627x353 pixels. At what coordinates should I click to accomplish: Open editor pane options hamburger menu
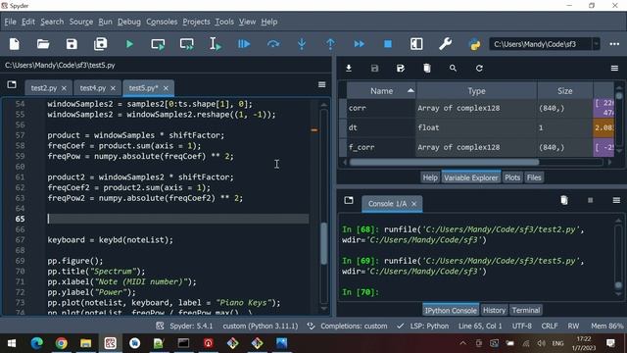pos(322,84)
